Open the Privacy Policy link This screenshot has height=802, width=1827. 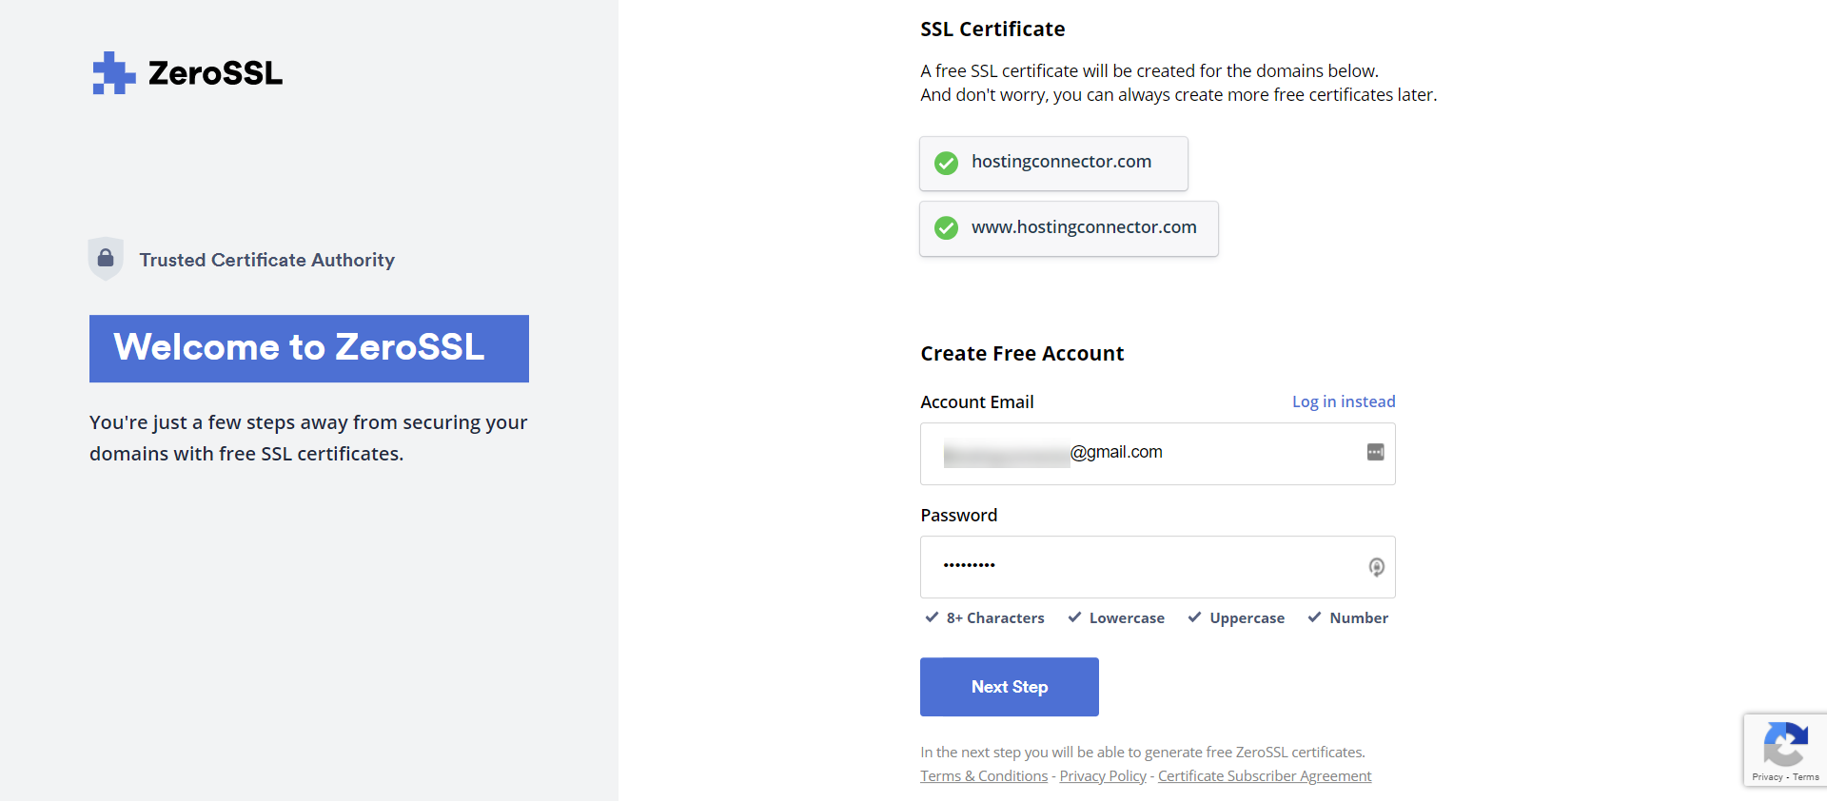point(1103,776)
